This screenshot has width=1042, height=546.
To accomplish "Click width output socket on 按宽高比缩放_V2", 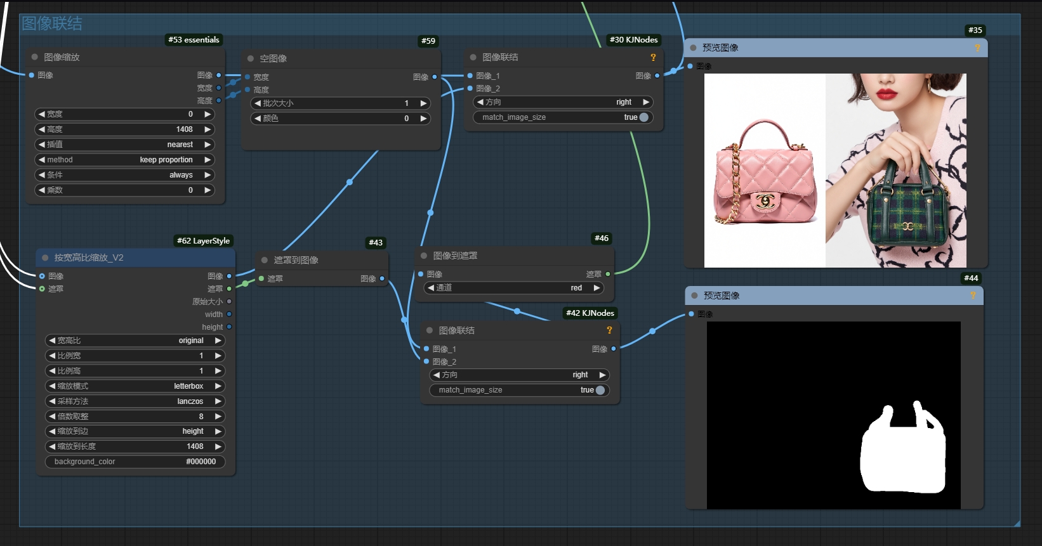I will click(229, 314).
